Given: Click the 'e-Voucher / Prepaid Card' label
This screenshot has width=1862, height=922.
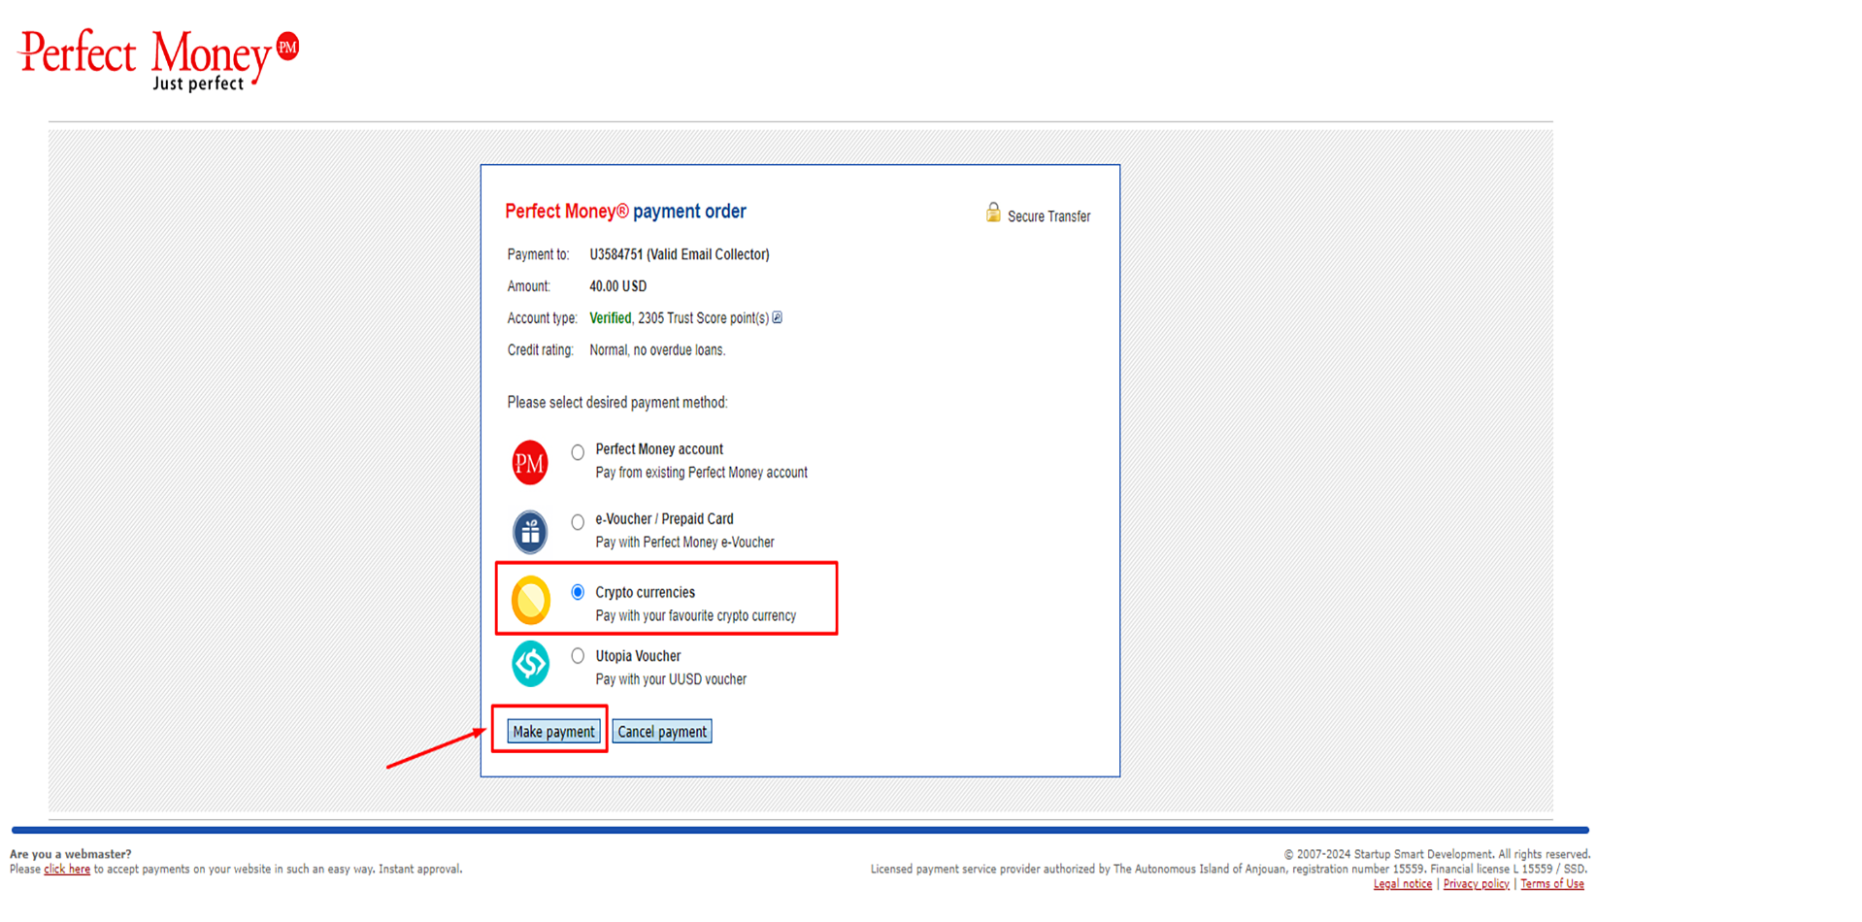Looking at the screenshot, I should click(664, 519).
